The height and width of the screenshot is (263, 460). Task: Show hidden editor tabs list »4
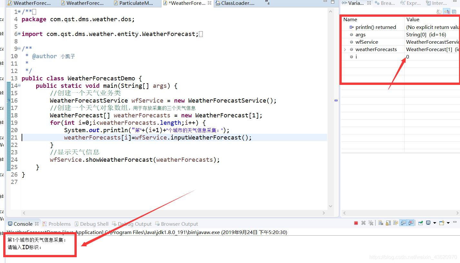coord(267,3)
